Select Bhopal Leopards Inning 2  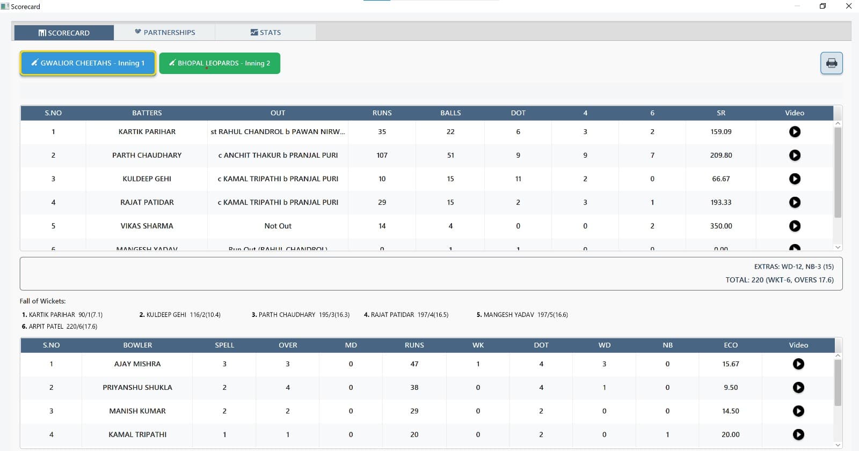point(220,63)
